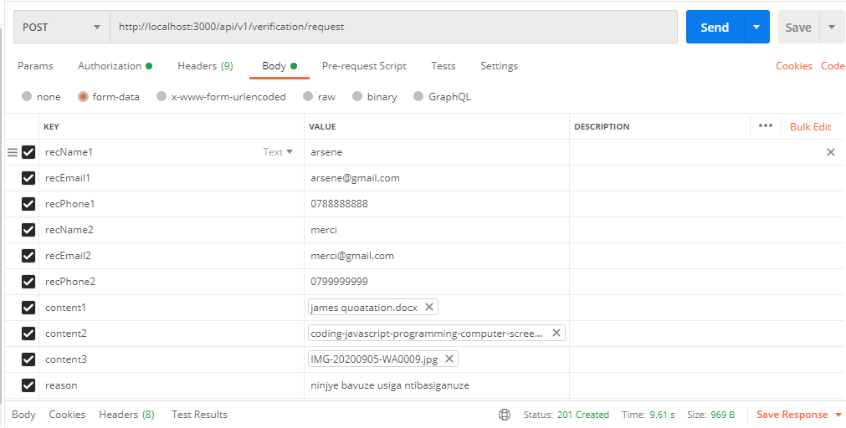Select x-www-form-urlencoded body type
The width and height of the screenshot is (846, 428).
click(x=162, y=96)
